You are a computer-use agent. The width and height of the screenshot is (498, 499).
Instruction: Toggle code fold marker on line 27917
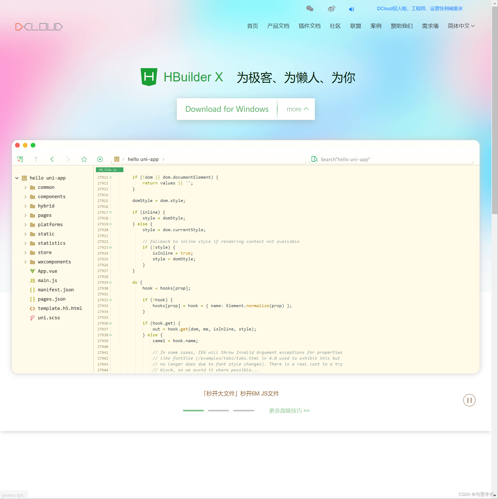[x=110, y=212]
